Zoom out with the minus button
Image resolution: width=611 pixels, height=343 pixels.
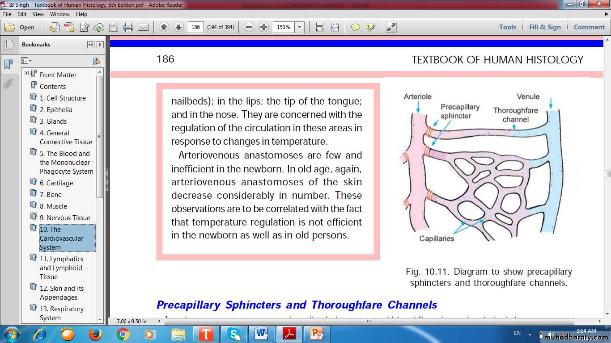(249, 27)
